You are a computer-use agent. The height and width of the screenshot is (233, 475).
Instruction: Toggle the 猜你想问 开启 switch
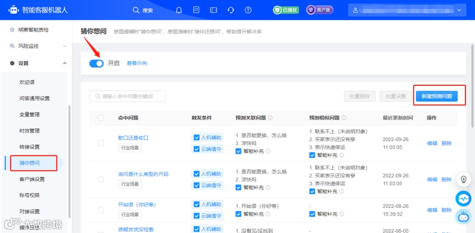point(96,63)
